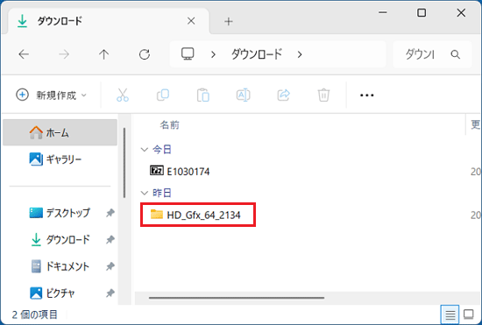This screenshot has width=482, height=325.
Task: Click the PC monitor icon in address bar
Action: tap(188, 54)
